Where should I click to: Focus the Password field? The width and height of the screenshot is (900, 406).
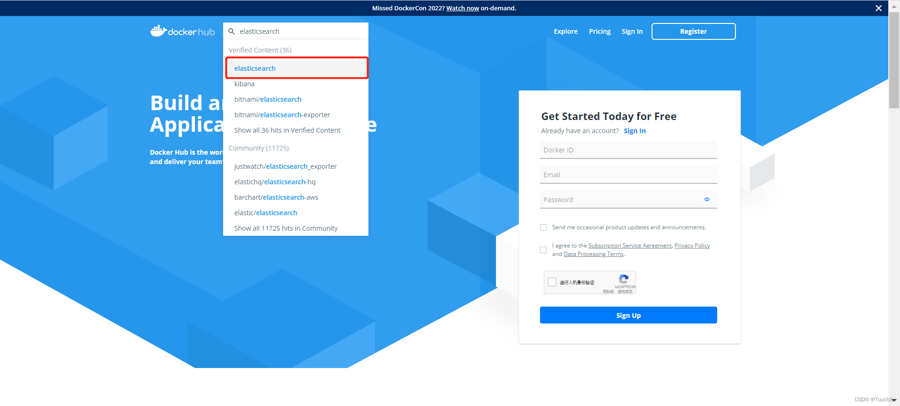point(628,200)
